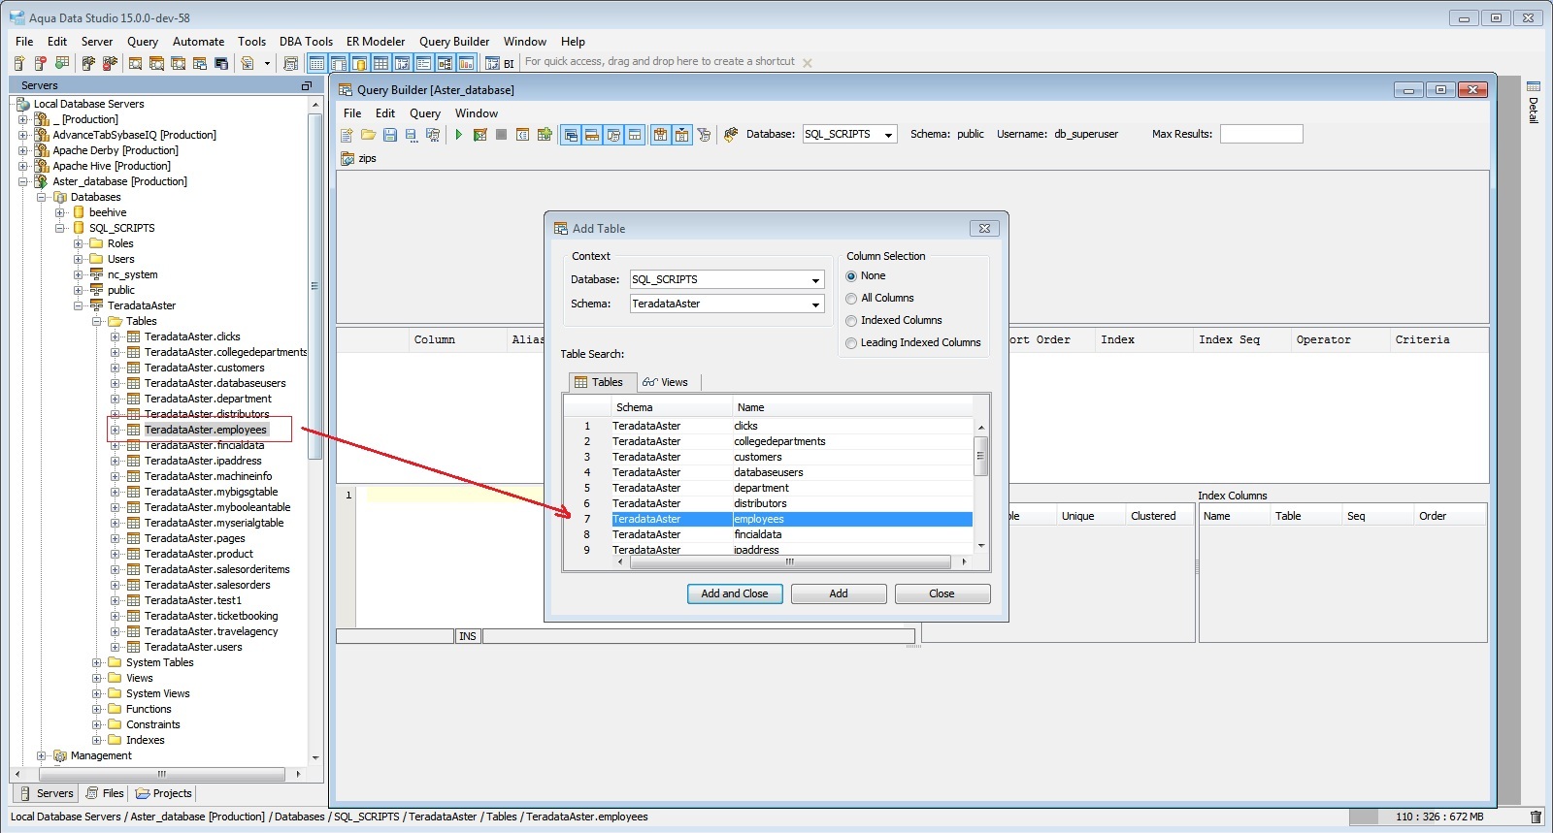Screen dimensions: 1553x833
Task: Open the Query menu inside Query Builder window
Action: [425, 113]
